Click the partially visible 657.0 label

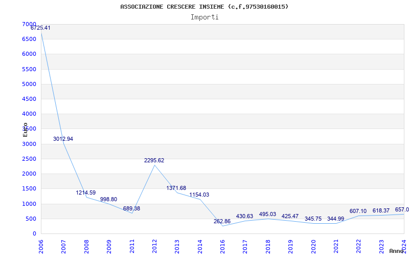(402, 209)
